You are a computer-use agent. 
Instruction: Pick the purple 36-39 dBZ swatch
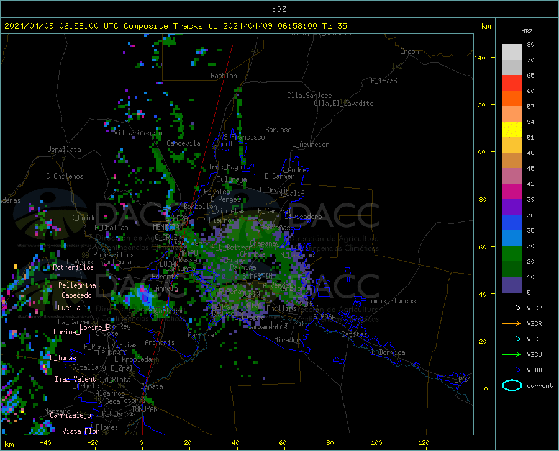(512, 207)
